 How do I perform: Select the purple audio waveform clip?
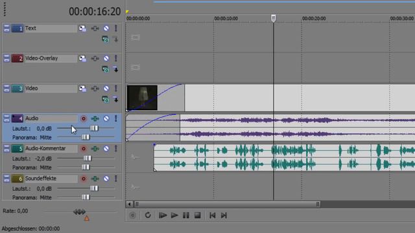pos(270,128)
